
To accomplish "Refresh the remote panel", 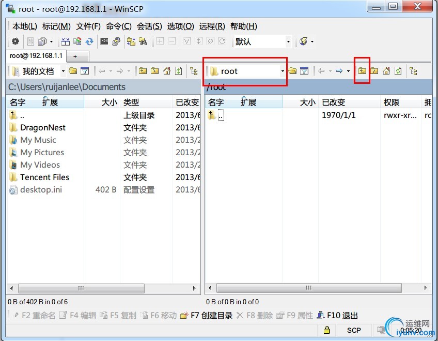I will pos(398,71).
